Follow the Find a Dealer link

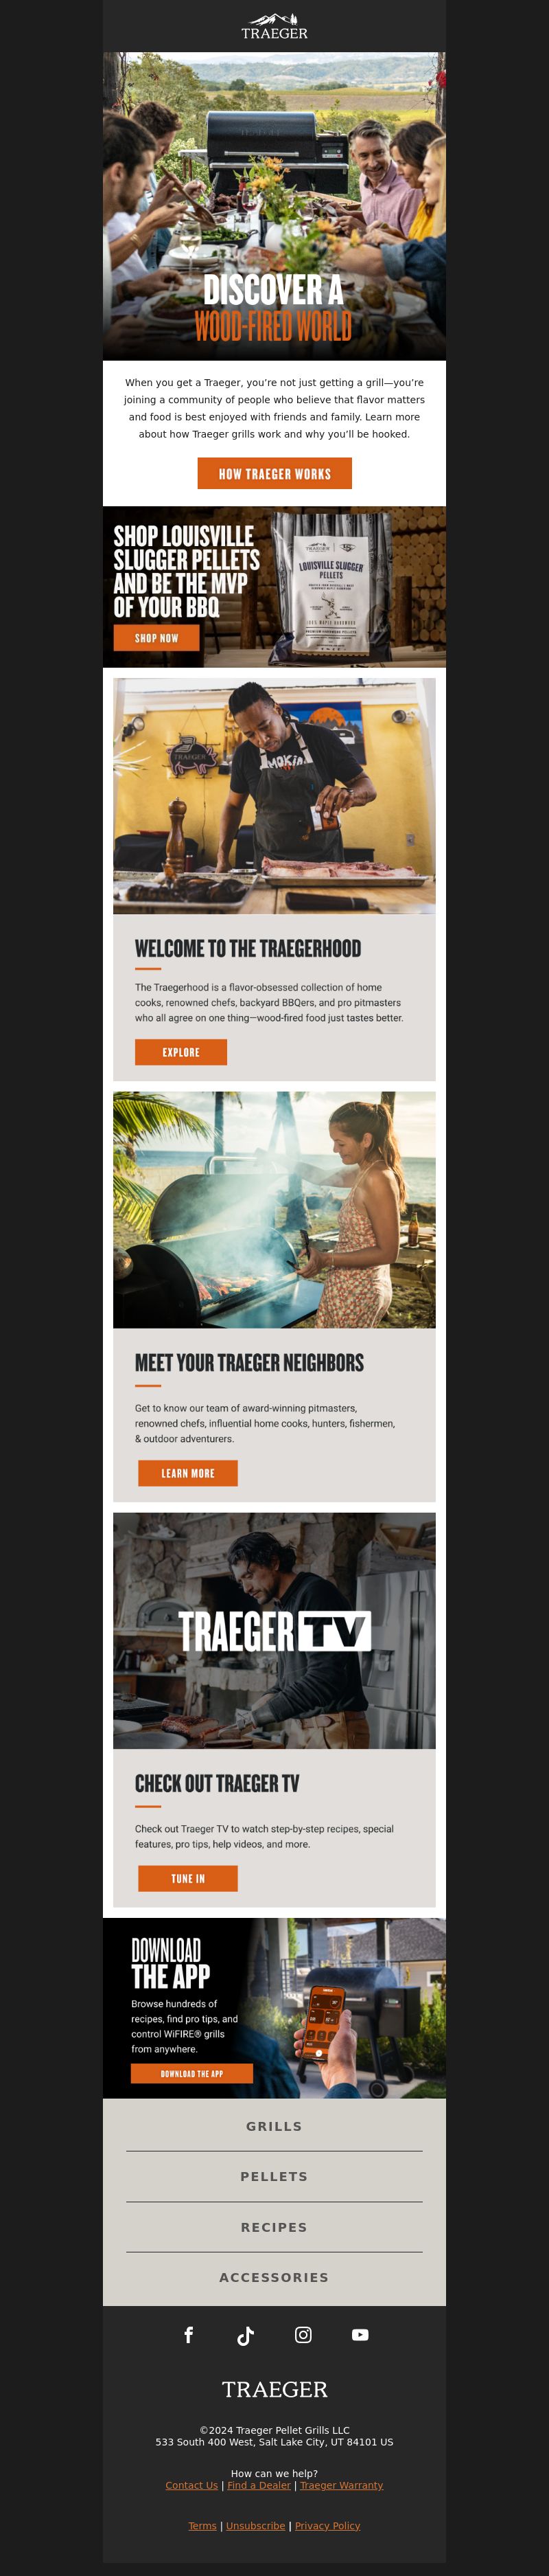pyautogui.click(x=259, y=2486)
